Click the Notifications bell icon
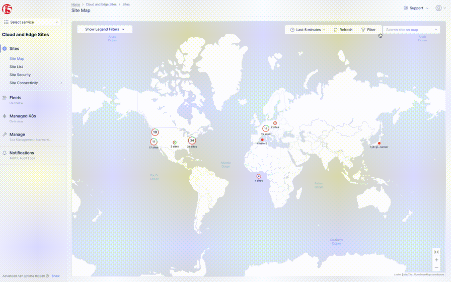This screenshot has width=451, height=282. (x=5, y=153)
